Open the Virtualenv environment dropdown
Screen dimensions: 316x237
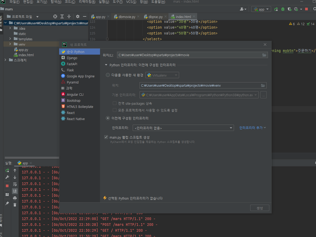pos(162,75)
